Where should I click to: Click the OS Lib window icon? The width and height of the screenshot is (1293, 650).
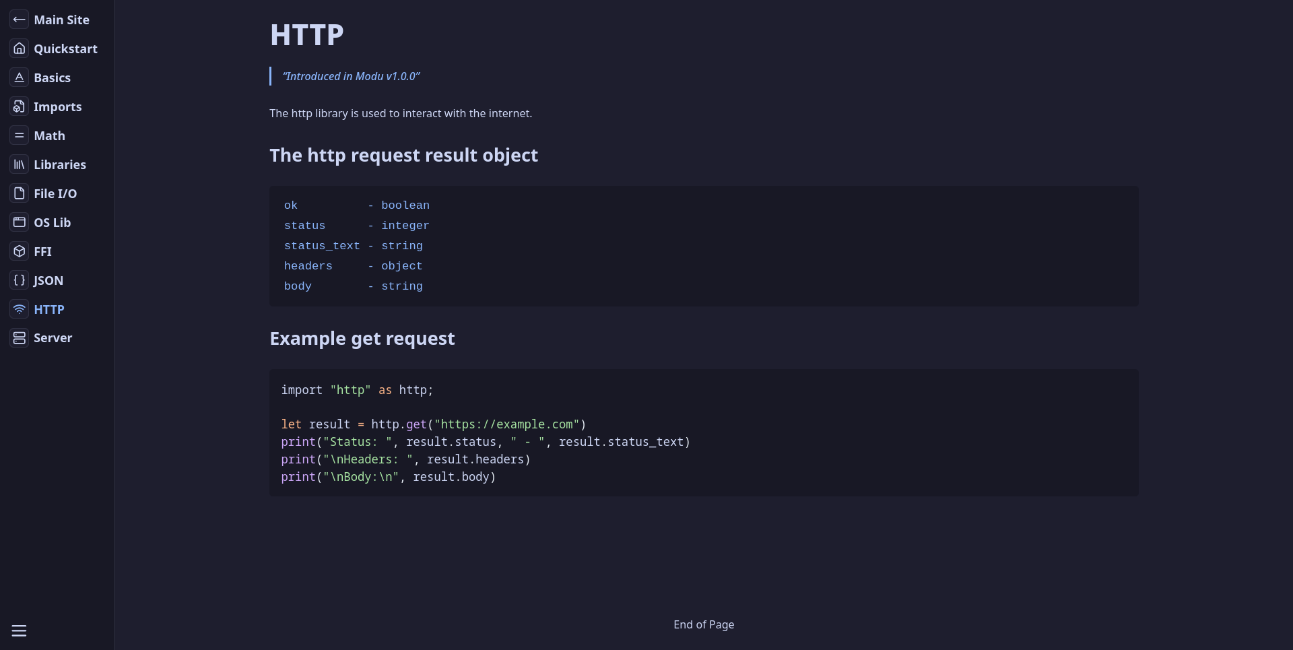click(20, 222)
